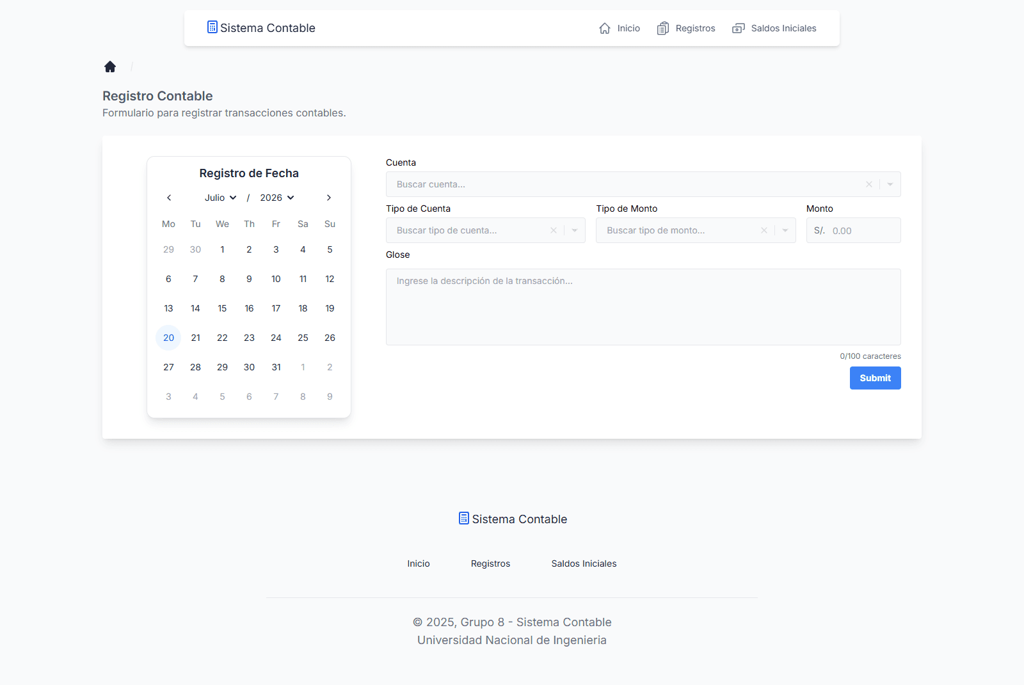Screen dimensions: 1024x685
Task: Select July 13 in the calendar
Action: coord(168,308)
